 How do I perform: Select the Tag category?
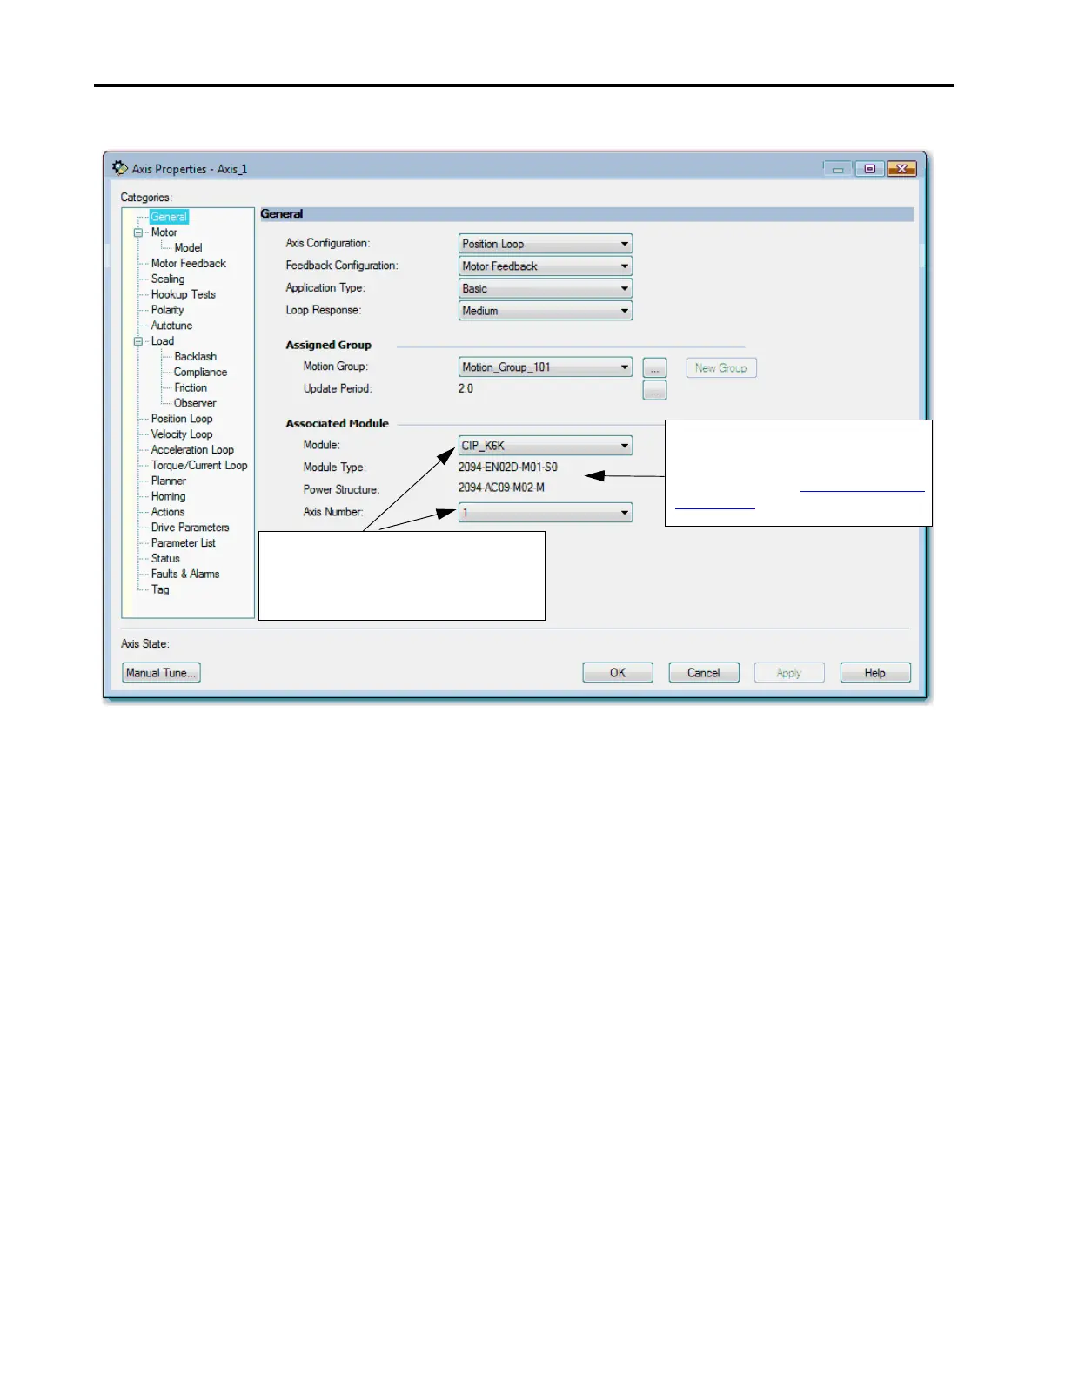tap(160, 590)
